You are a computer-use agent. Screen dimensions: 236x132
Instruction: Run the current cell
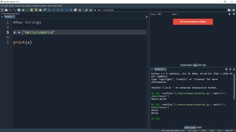pyautogui.click(x=32, y=10)
